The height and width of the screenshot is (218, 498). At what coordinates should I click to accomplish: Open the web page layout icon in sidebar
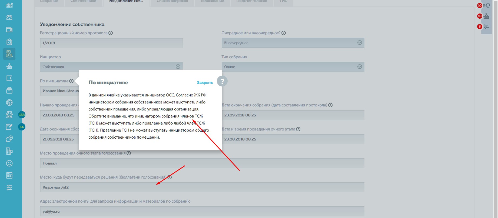coord(9,175)
